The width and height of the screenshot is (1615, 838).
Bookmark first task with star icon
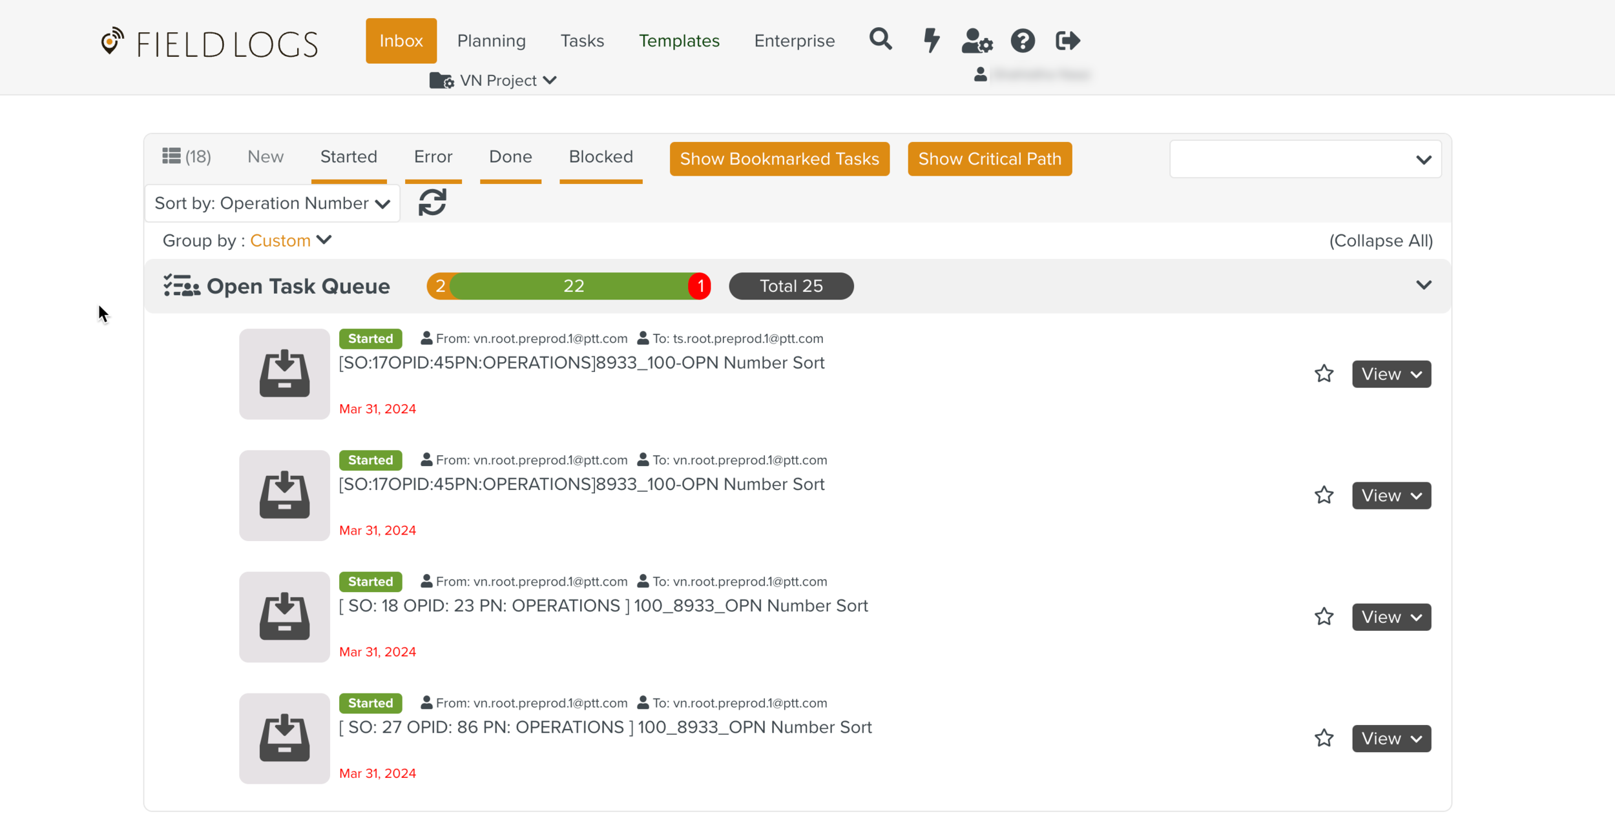pos(1324,374)
